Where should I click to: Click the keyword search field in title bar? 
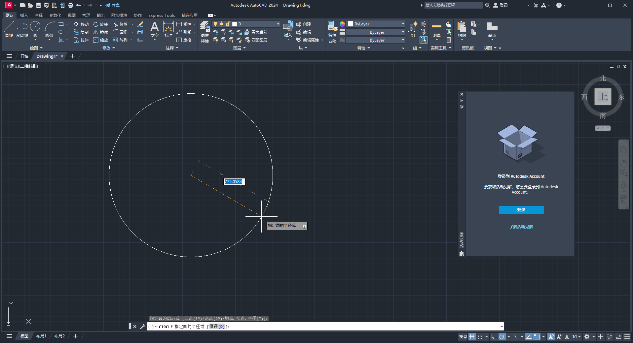pos(453,5)
